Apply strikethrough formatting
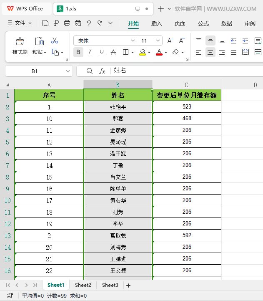Screen dimensions: 263x301 click(x=113, y=52)
